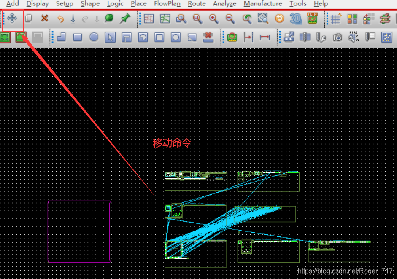The image size is (397, 279).
Task: Click the ODB export icon
Action: pos(289,38)
